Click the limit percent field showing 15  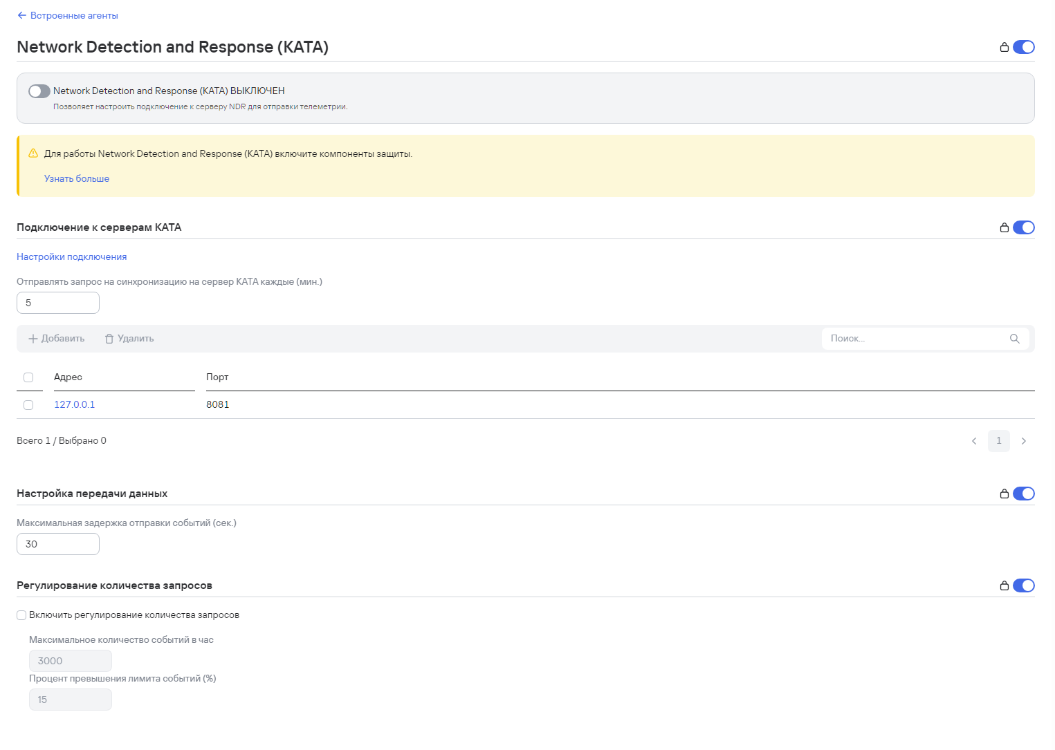pyautogui.click(x=71, y=700)
